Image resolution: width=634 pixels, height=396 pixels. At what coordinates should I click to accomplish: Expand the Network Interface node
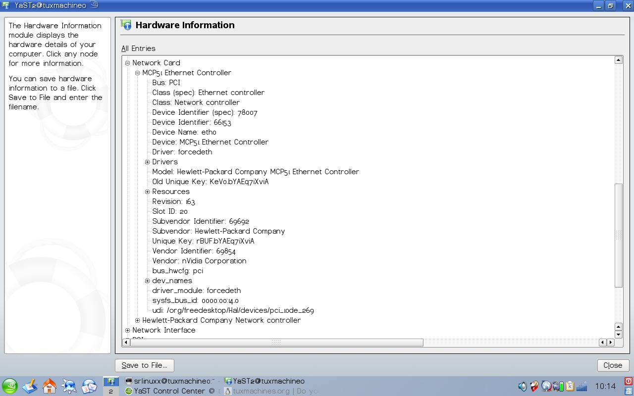click(128, 330)
